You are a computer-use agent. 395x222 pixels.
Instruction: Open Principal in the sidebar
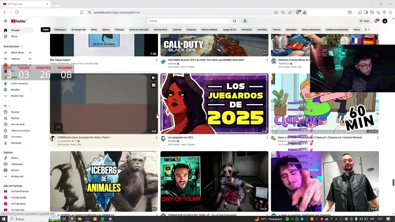tap(18, 30)
